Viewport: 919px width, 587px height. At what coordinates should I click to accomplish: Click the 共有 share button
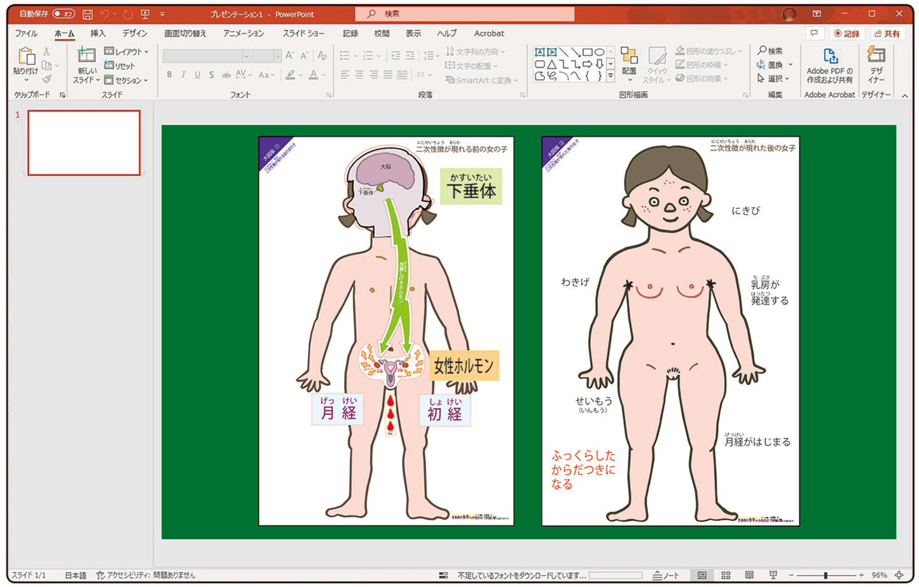(x=887, y=34)
